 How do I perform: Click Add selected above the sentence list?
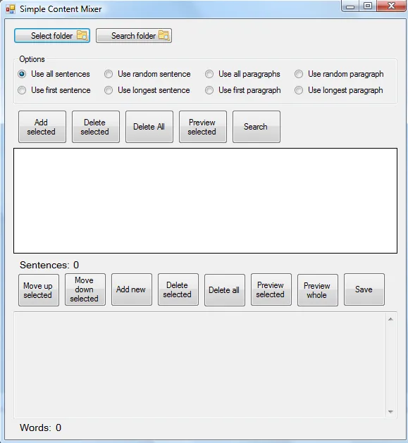coord(42,127)
